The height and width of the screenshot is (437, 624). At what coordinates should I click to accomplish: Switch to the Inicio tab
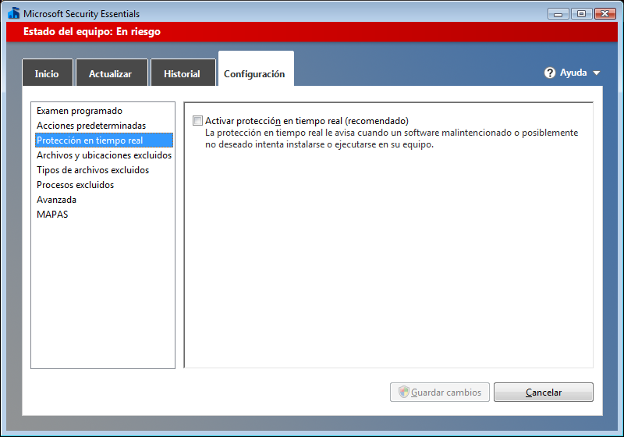pyautogui.click(x=48, y=73)
